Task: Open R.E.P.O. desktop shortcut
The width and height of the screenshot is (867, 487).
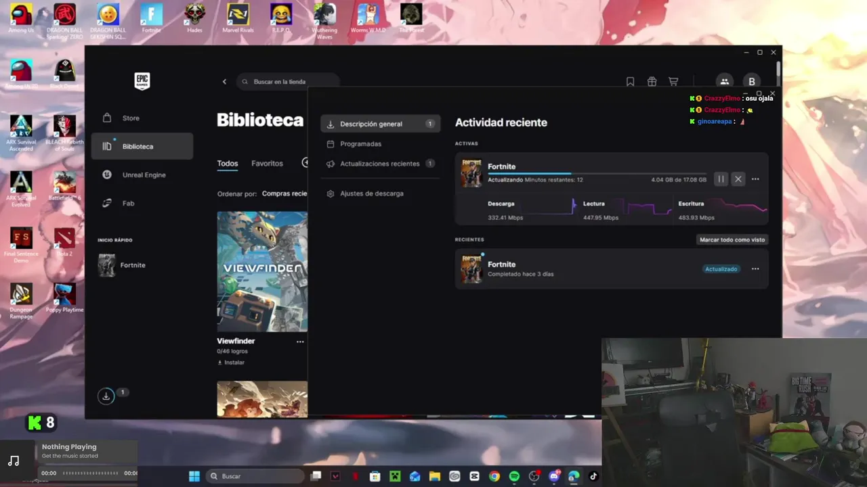Action: click(281, 18)
